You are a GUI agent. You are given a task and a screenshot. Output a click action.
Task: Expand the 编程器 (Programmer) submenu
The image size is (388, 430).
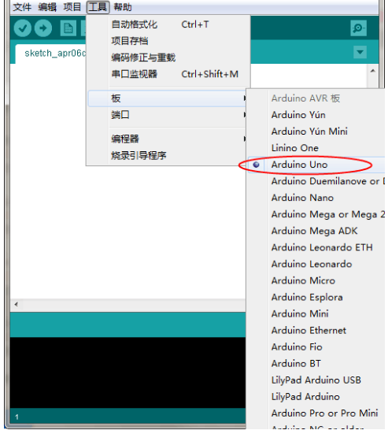167,139
